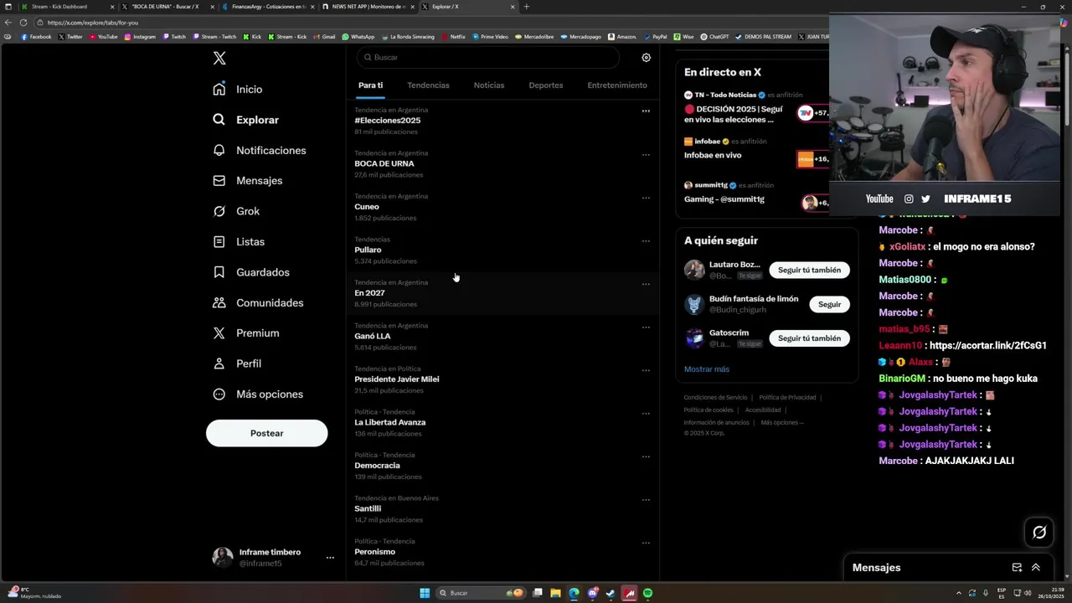Open the Peronismo trending topic
Screen dimensions: 1072x603
pyautogui.click(x=502, y=552)
